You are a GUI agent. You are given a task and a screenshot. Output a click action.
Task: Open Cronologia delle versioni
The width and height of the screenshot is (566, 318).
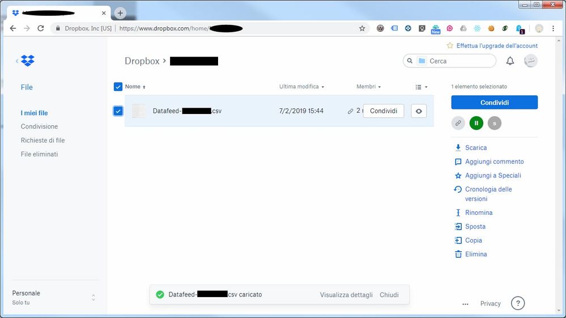click(x=488, y=194)
